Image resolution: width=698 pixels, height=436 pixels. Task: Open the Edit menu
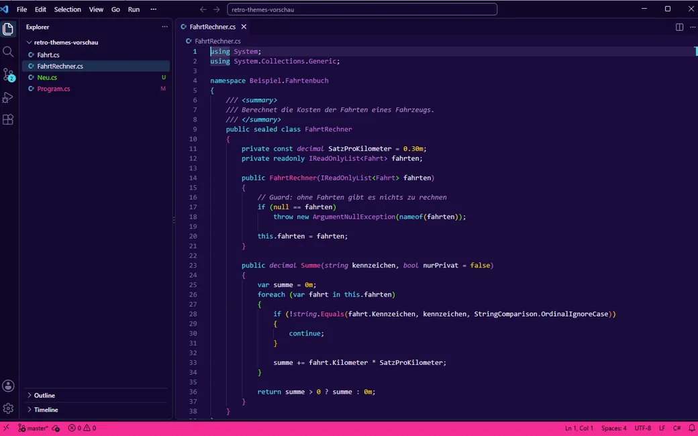(40, 9)
